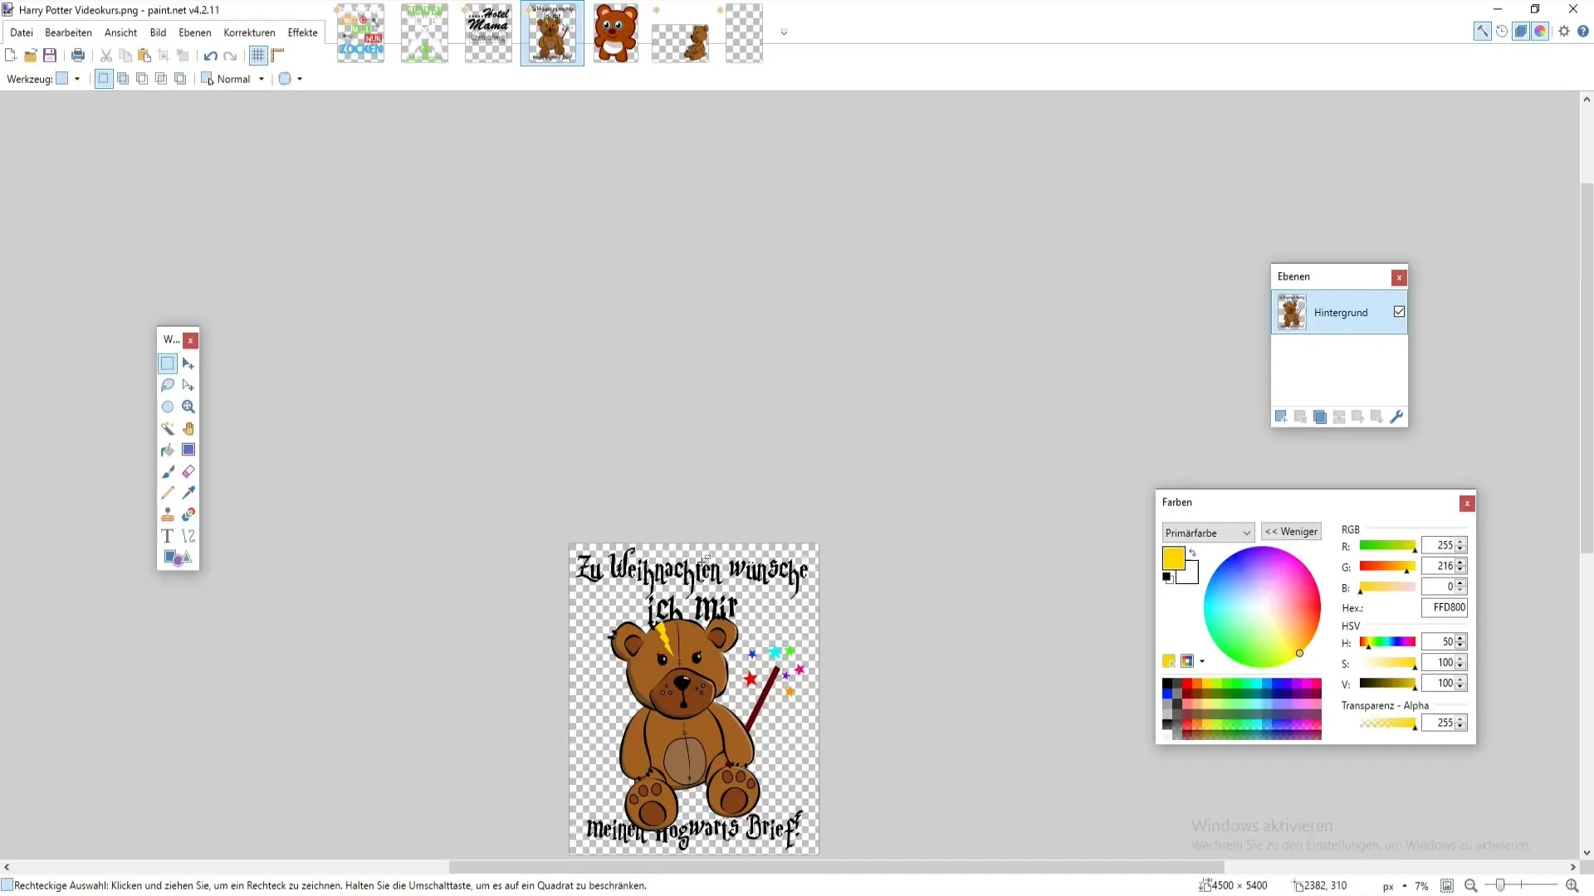Swap primary and secondary colors
This screenshot has width=1594, height=896.
point(1193,553)
